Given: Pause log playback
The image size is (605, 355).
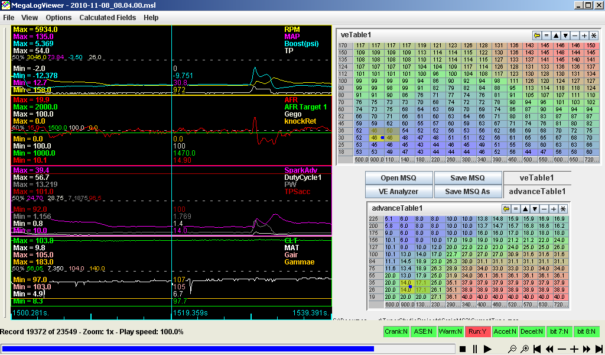Looking at the screenshot, I should click(x=475, y=349).
